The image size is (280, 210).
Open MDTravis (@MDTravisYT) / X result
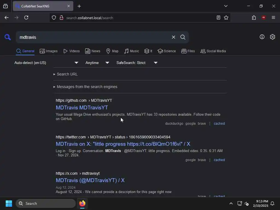(x=90, y=180)
